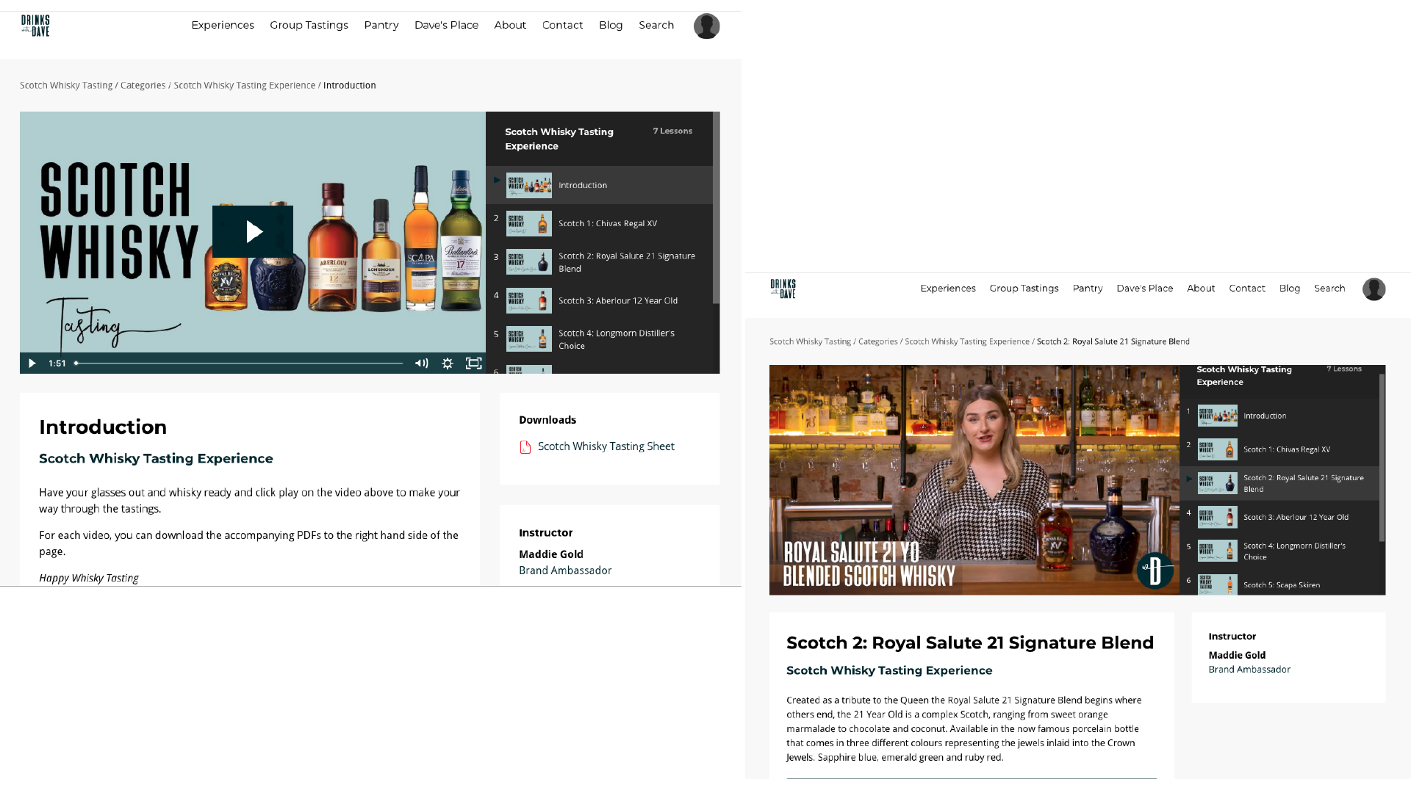The height and width of the screenshot is (793, 1411).
Task: Click the small play icon in video controls
Action: (32, 363)
